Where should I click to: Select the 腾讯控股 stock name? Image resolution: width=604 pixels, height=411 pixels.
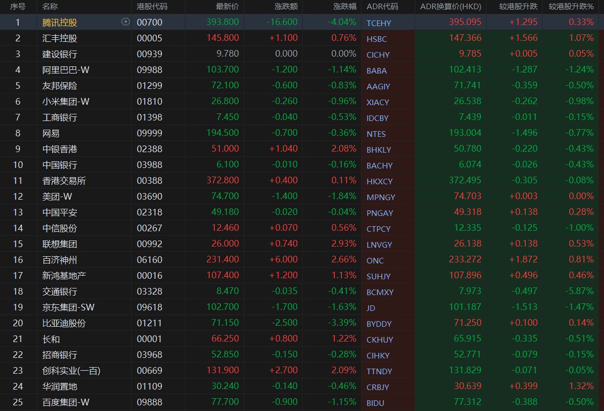coord(60,22)
